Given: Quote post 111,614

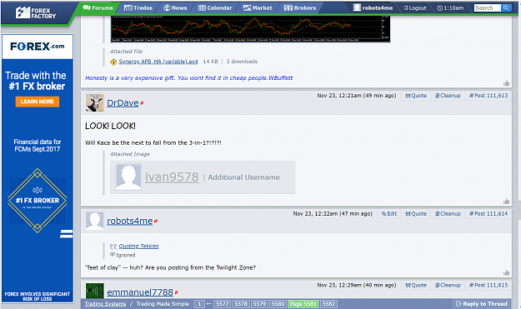Looking at the screenshot, I should click(x=416, y=214).
